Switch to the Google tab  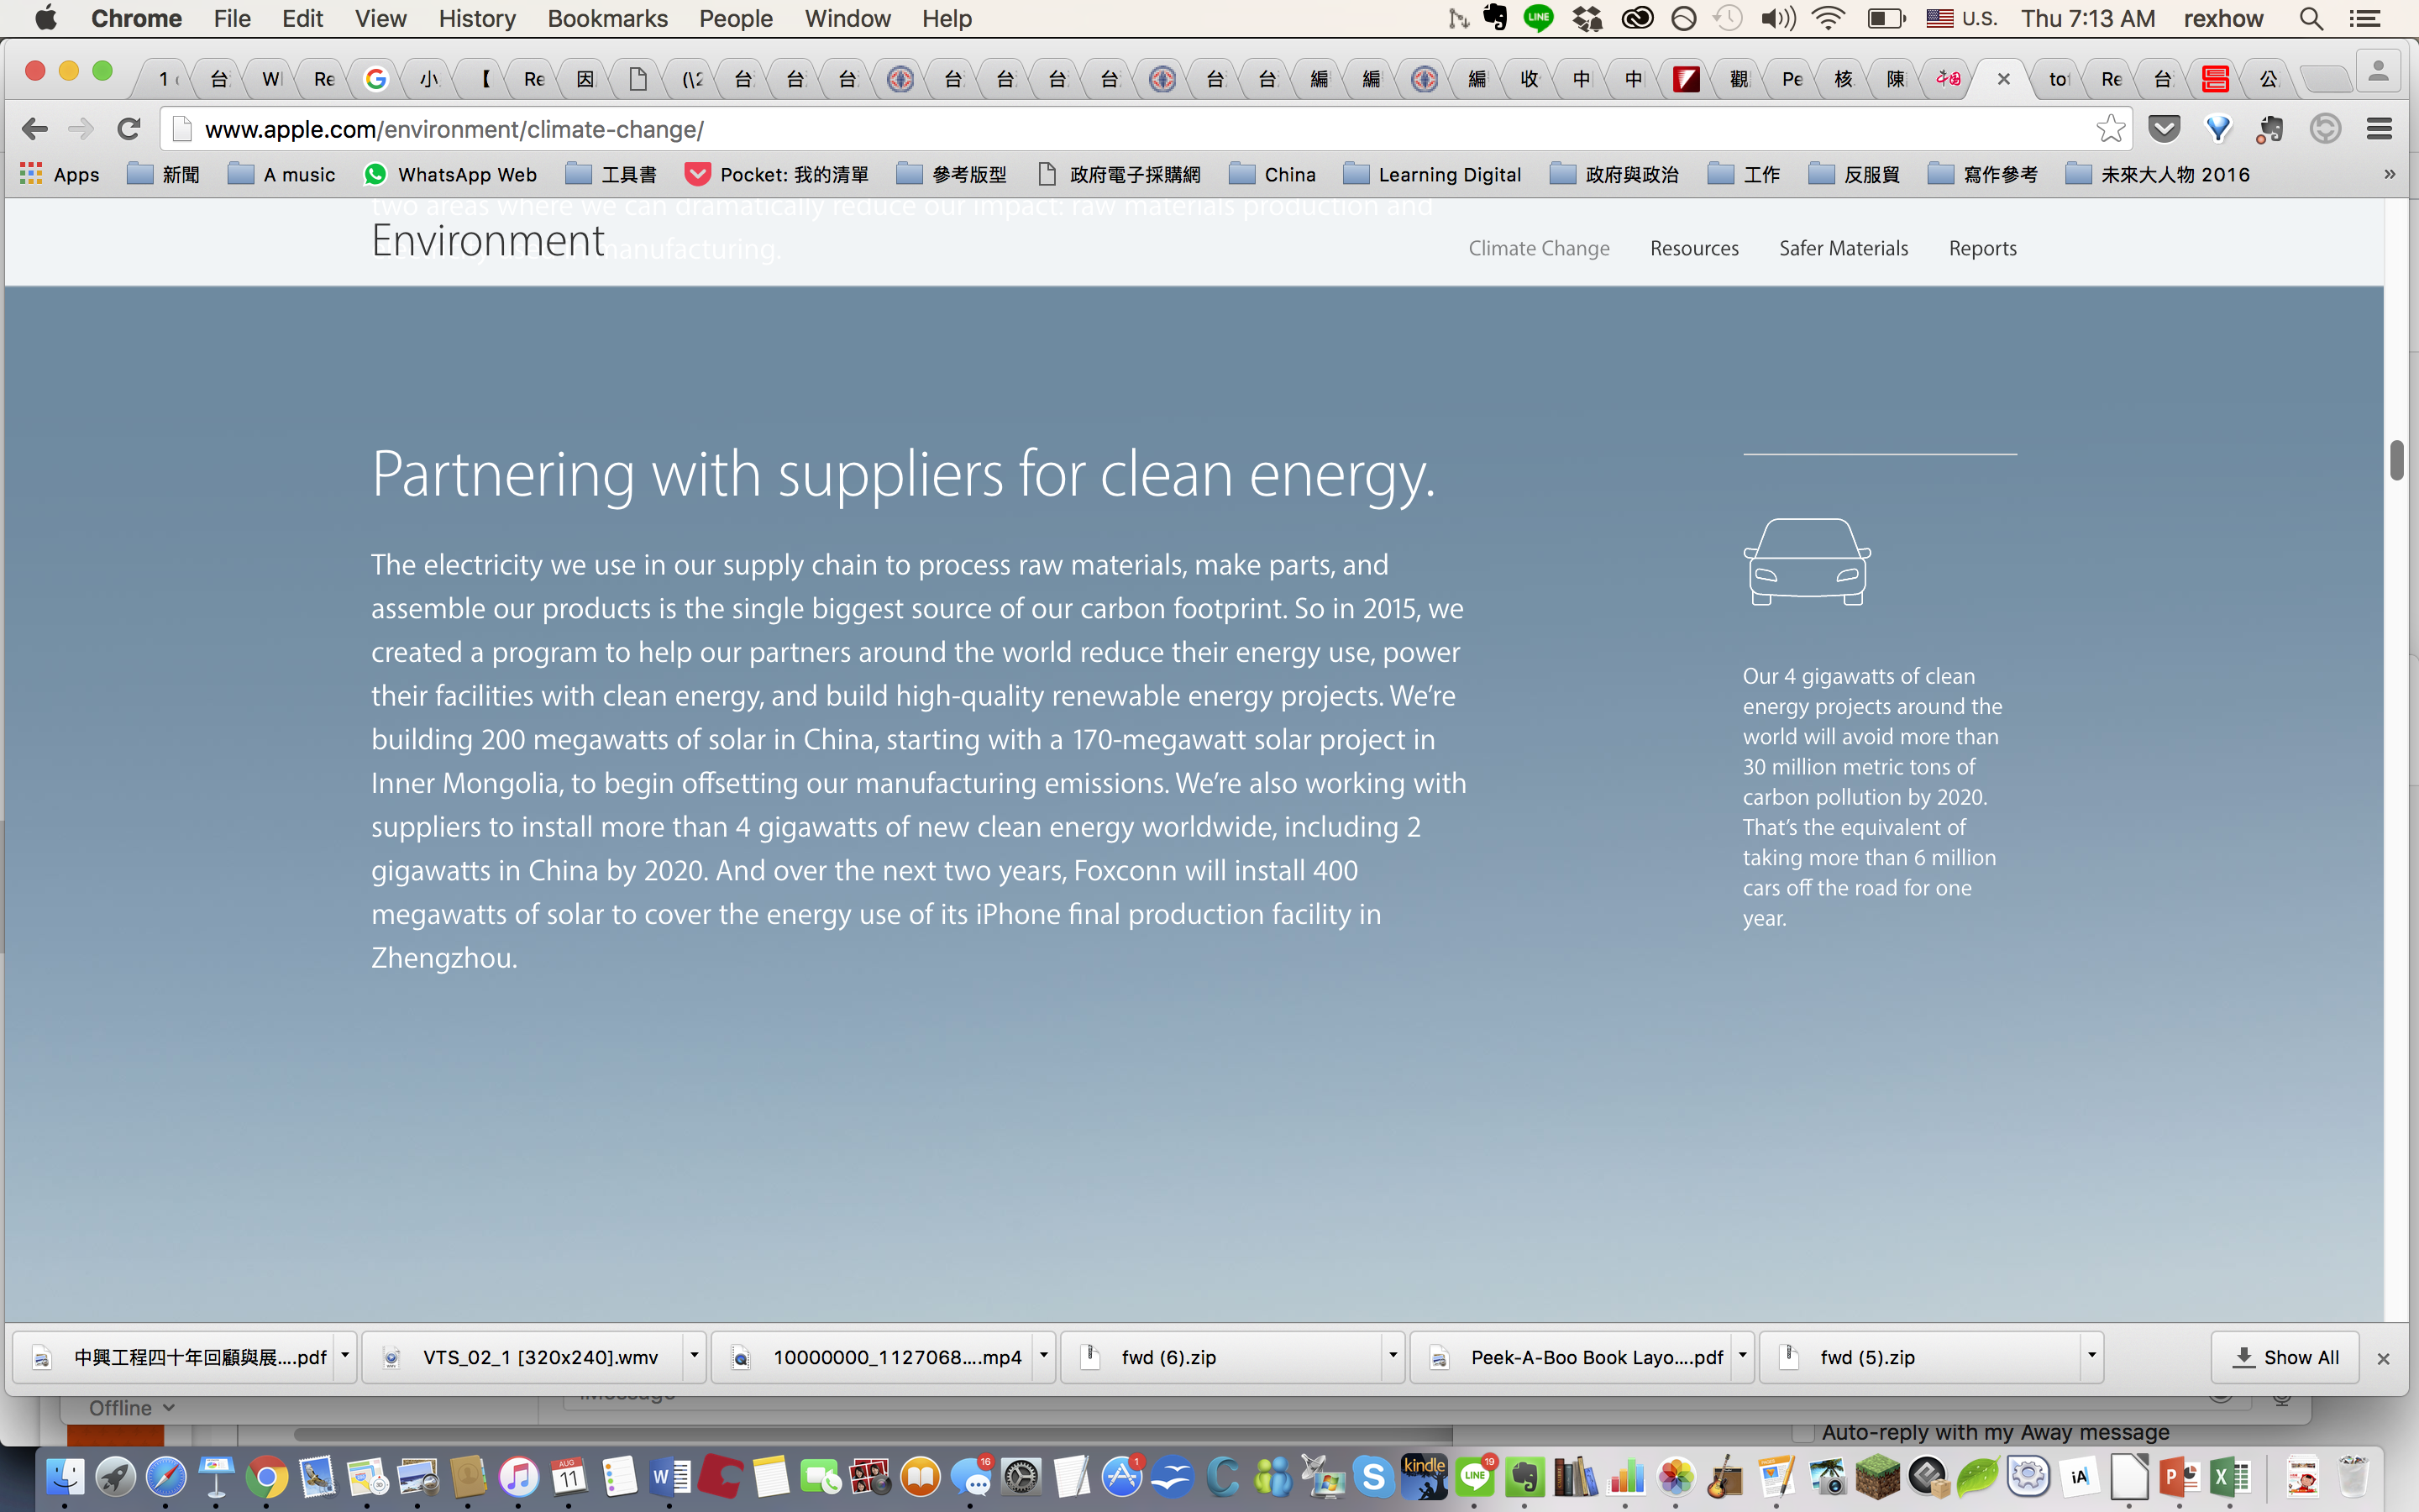click(x=375, y=79)
